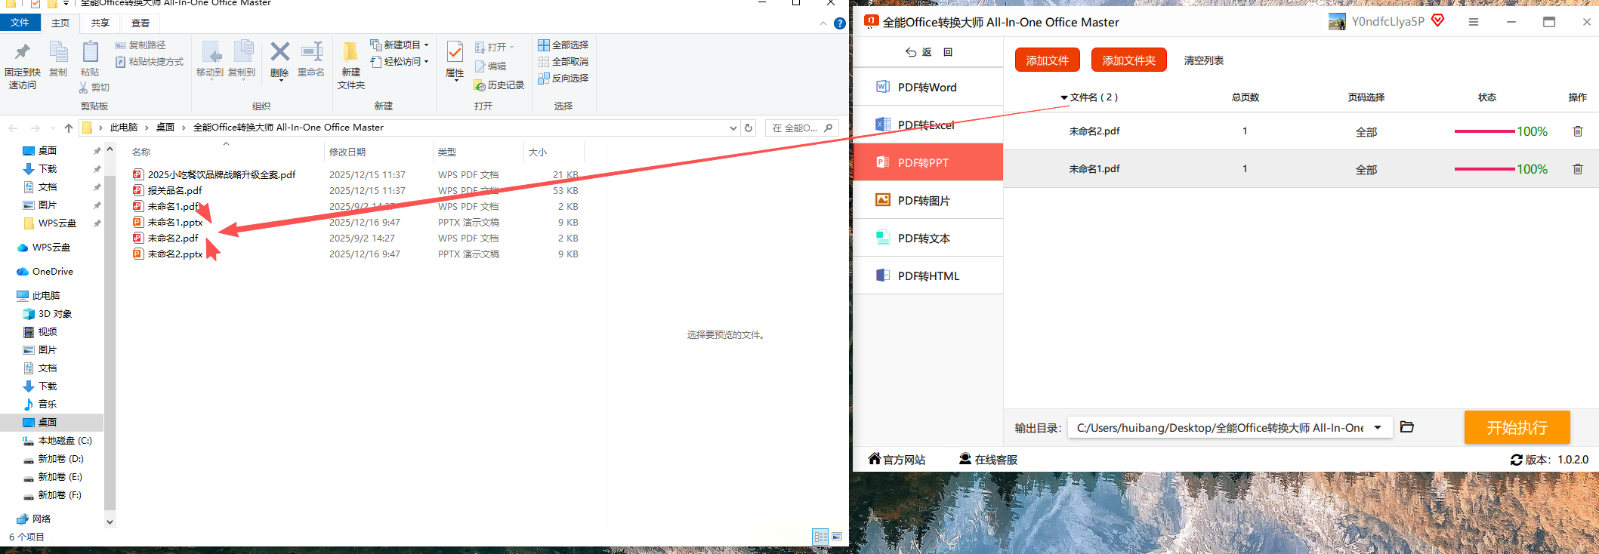Click the Copy to icon
The width and height of the screenshot is (1599, 554).
click(242, 52)
